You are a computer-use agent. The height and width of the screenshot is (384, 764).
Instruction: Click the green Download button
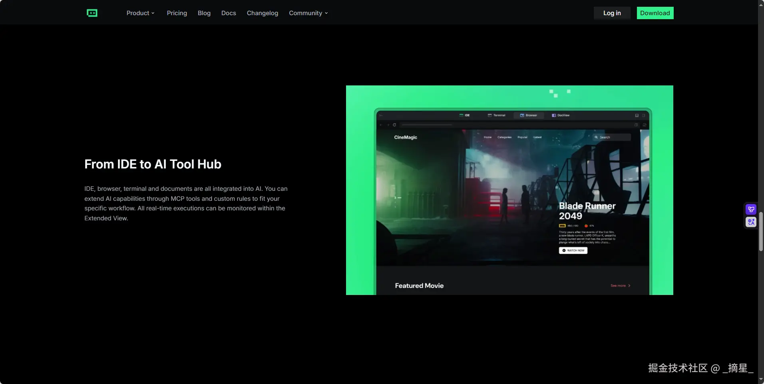point(655,13)
